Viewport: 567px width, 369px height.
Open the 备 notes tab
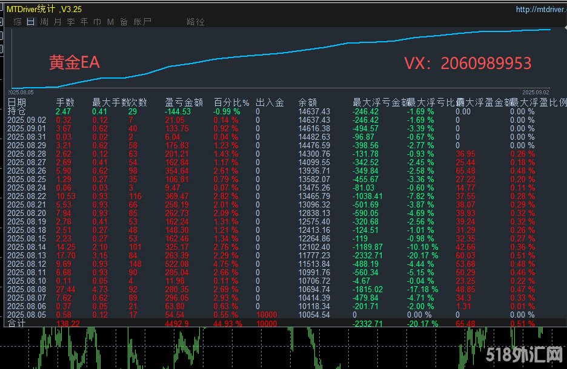pos(124,22)
